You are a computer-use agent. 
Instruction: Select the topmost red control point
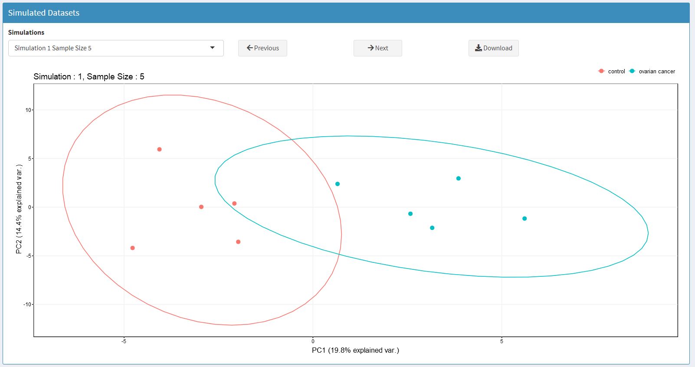159,149
